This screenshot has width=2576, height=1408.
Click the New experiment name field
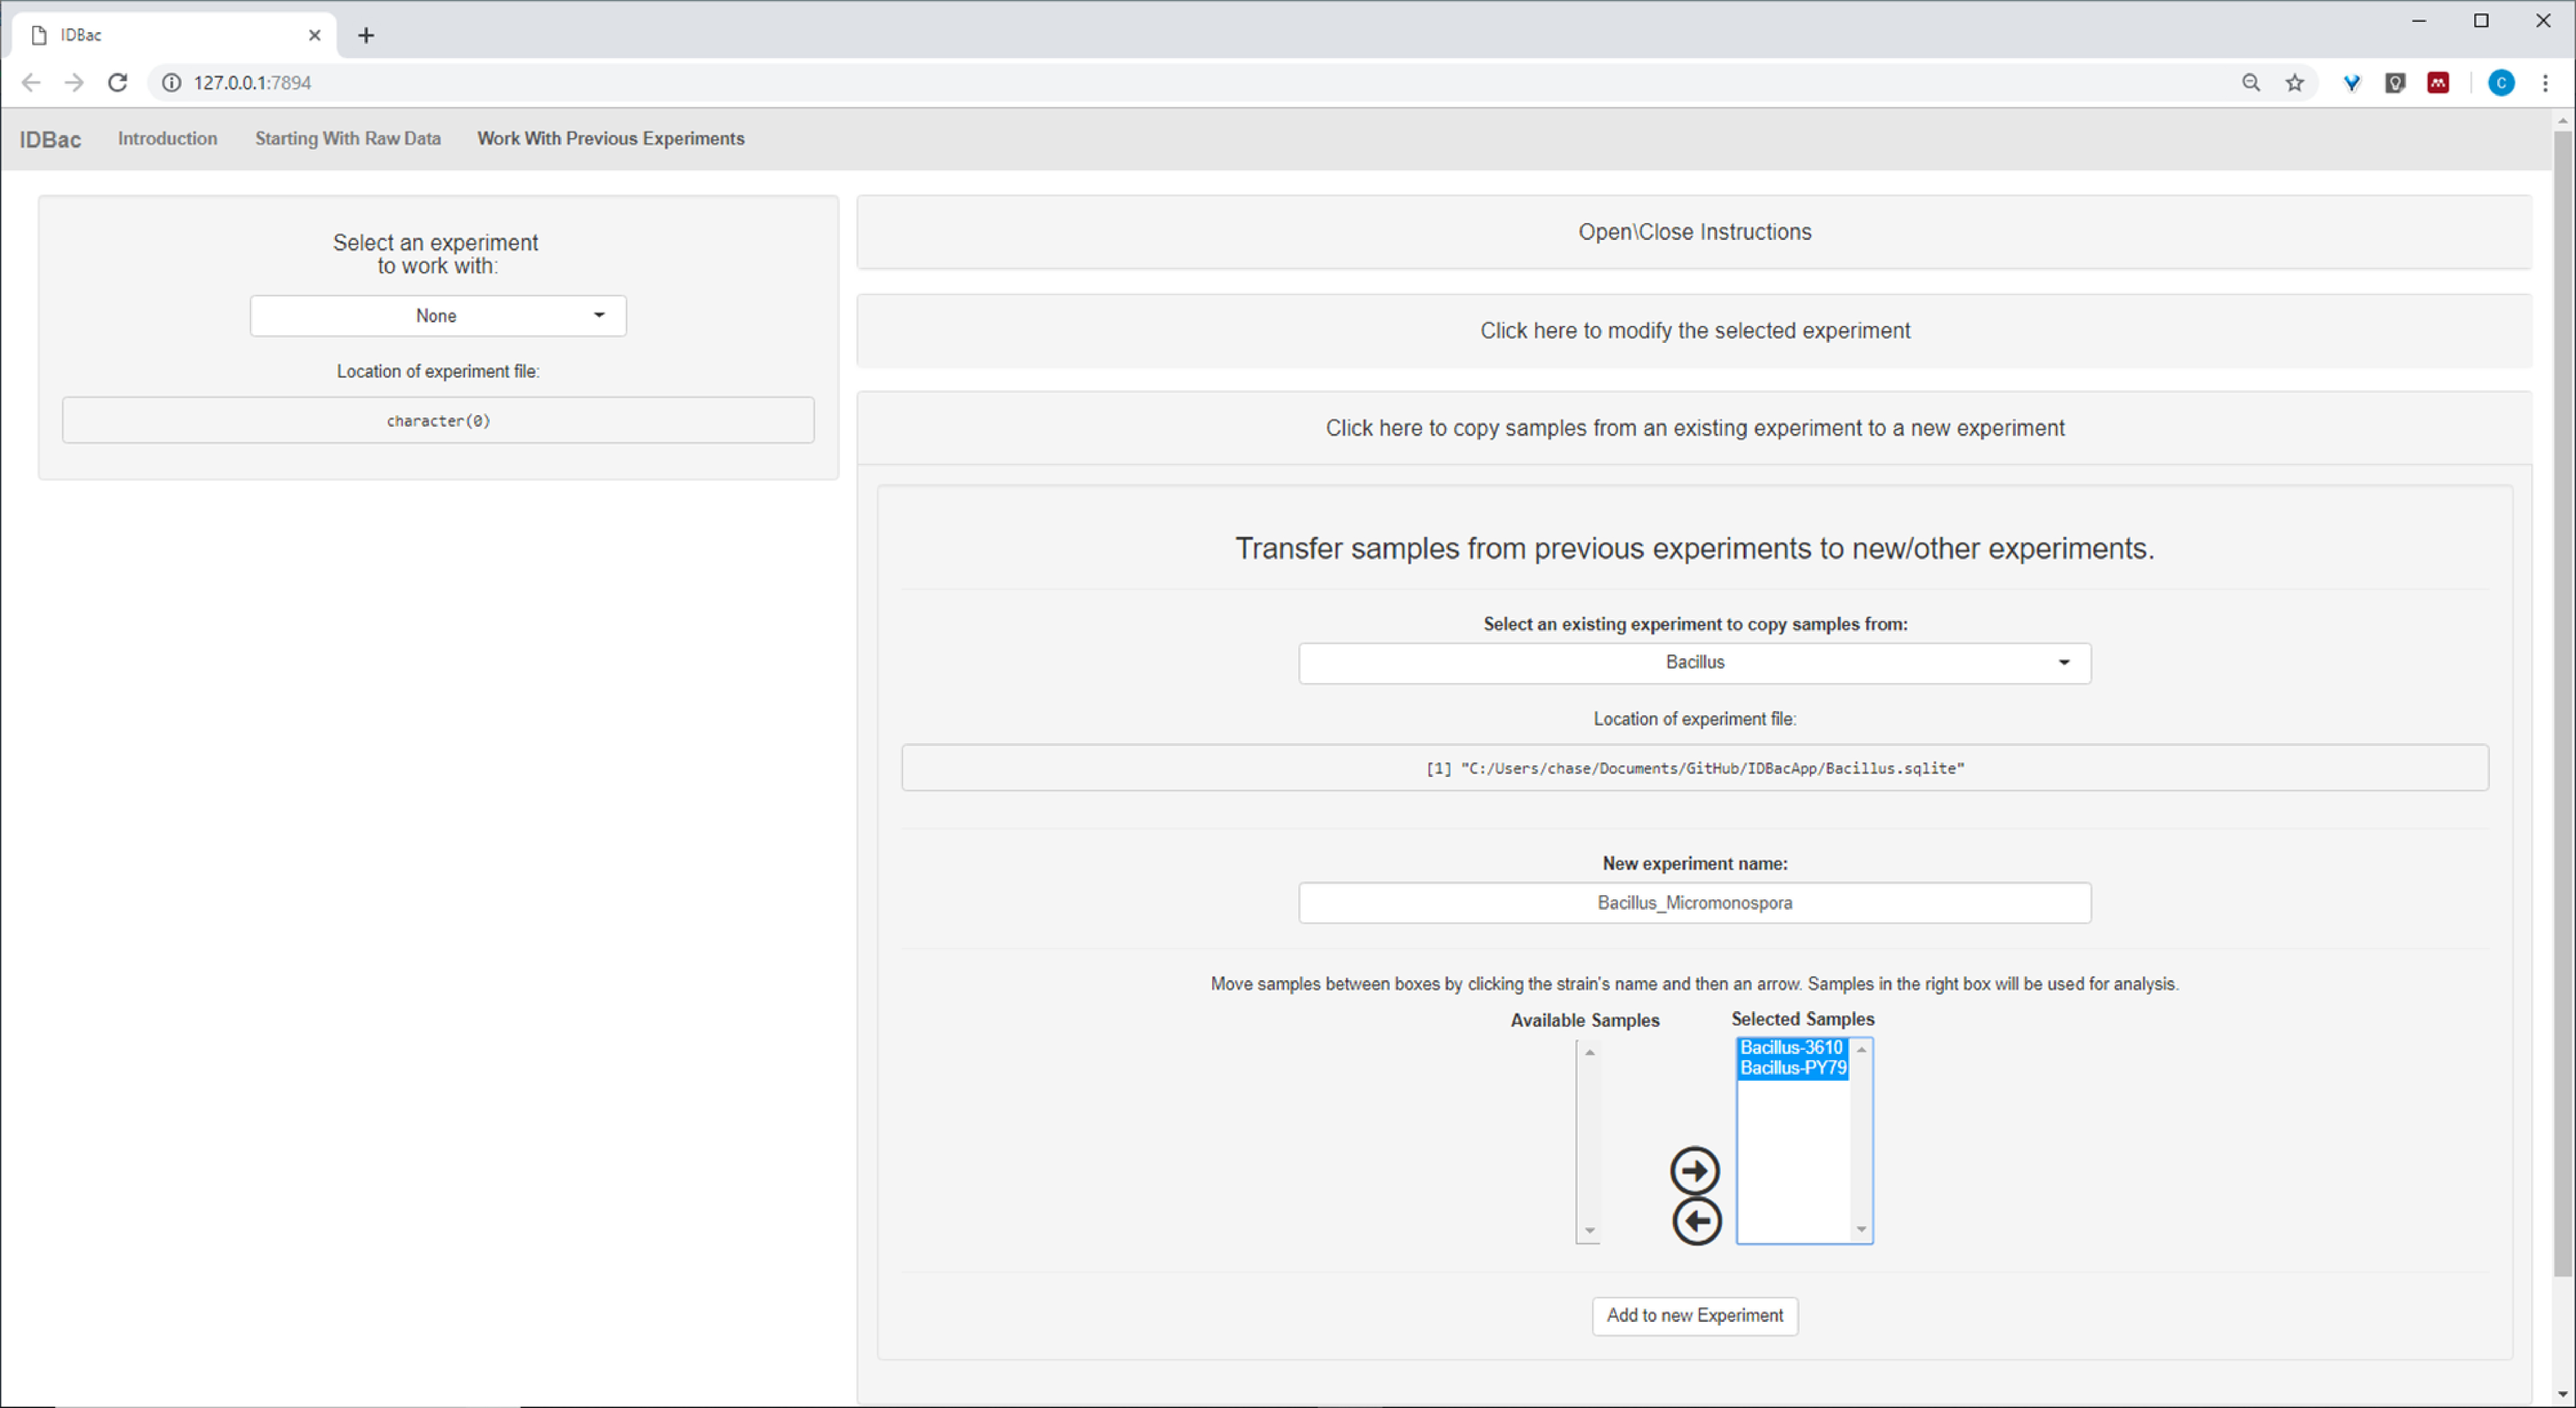coord(1694,903)
